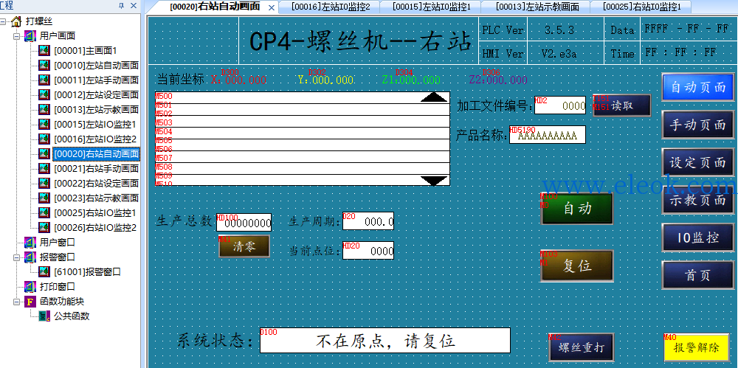
Task: Select the [61001]报警窗口 tree label
Action: [x=87, y=271]
